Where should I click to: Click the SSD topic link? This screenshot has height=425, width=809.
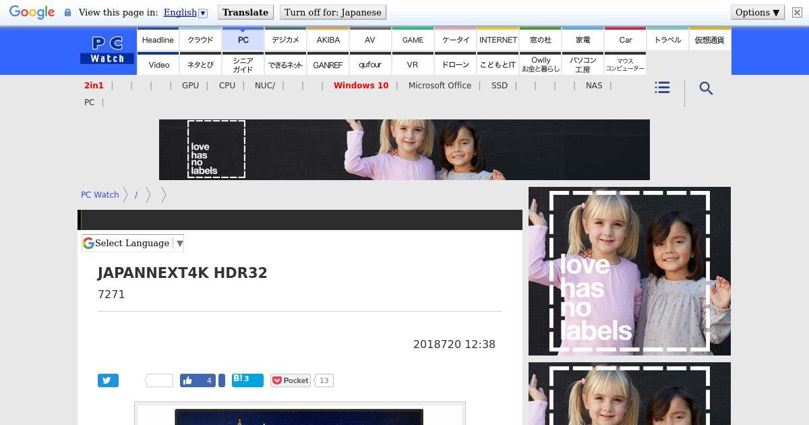pyautogui.click(x=500, y=85)
